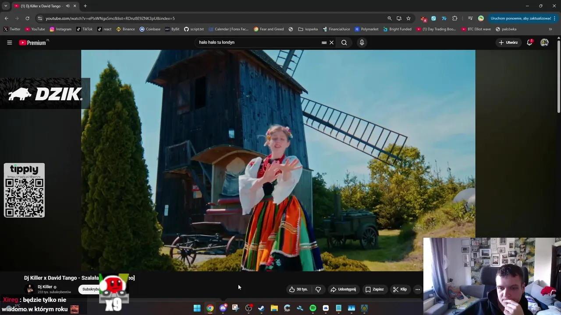Focus the YouTube search field
The height and width of the screenshot is (315, 561).
pos(259,42)
